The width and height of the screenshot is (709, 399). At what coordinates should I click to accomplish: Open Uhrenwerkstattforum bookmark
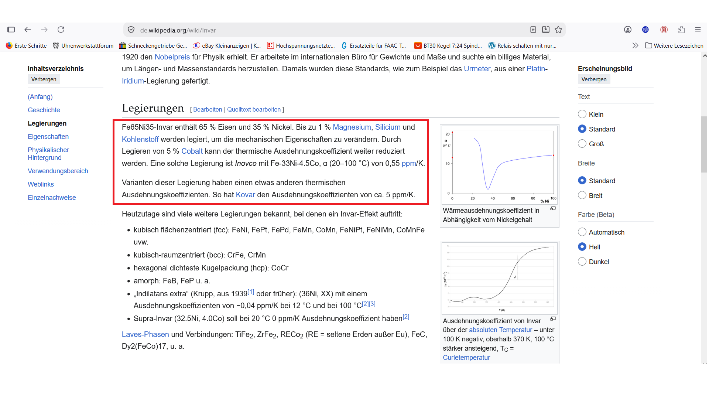[x=83, y=45]
